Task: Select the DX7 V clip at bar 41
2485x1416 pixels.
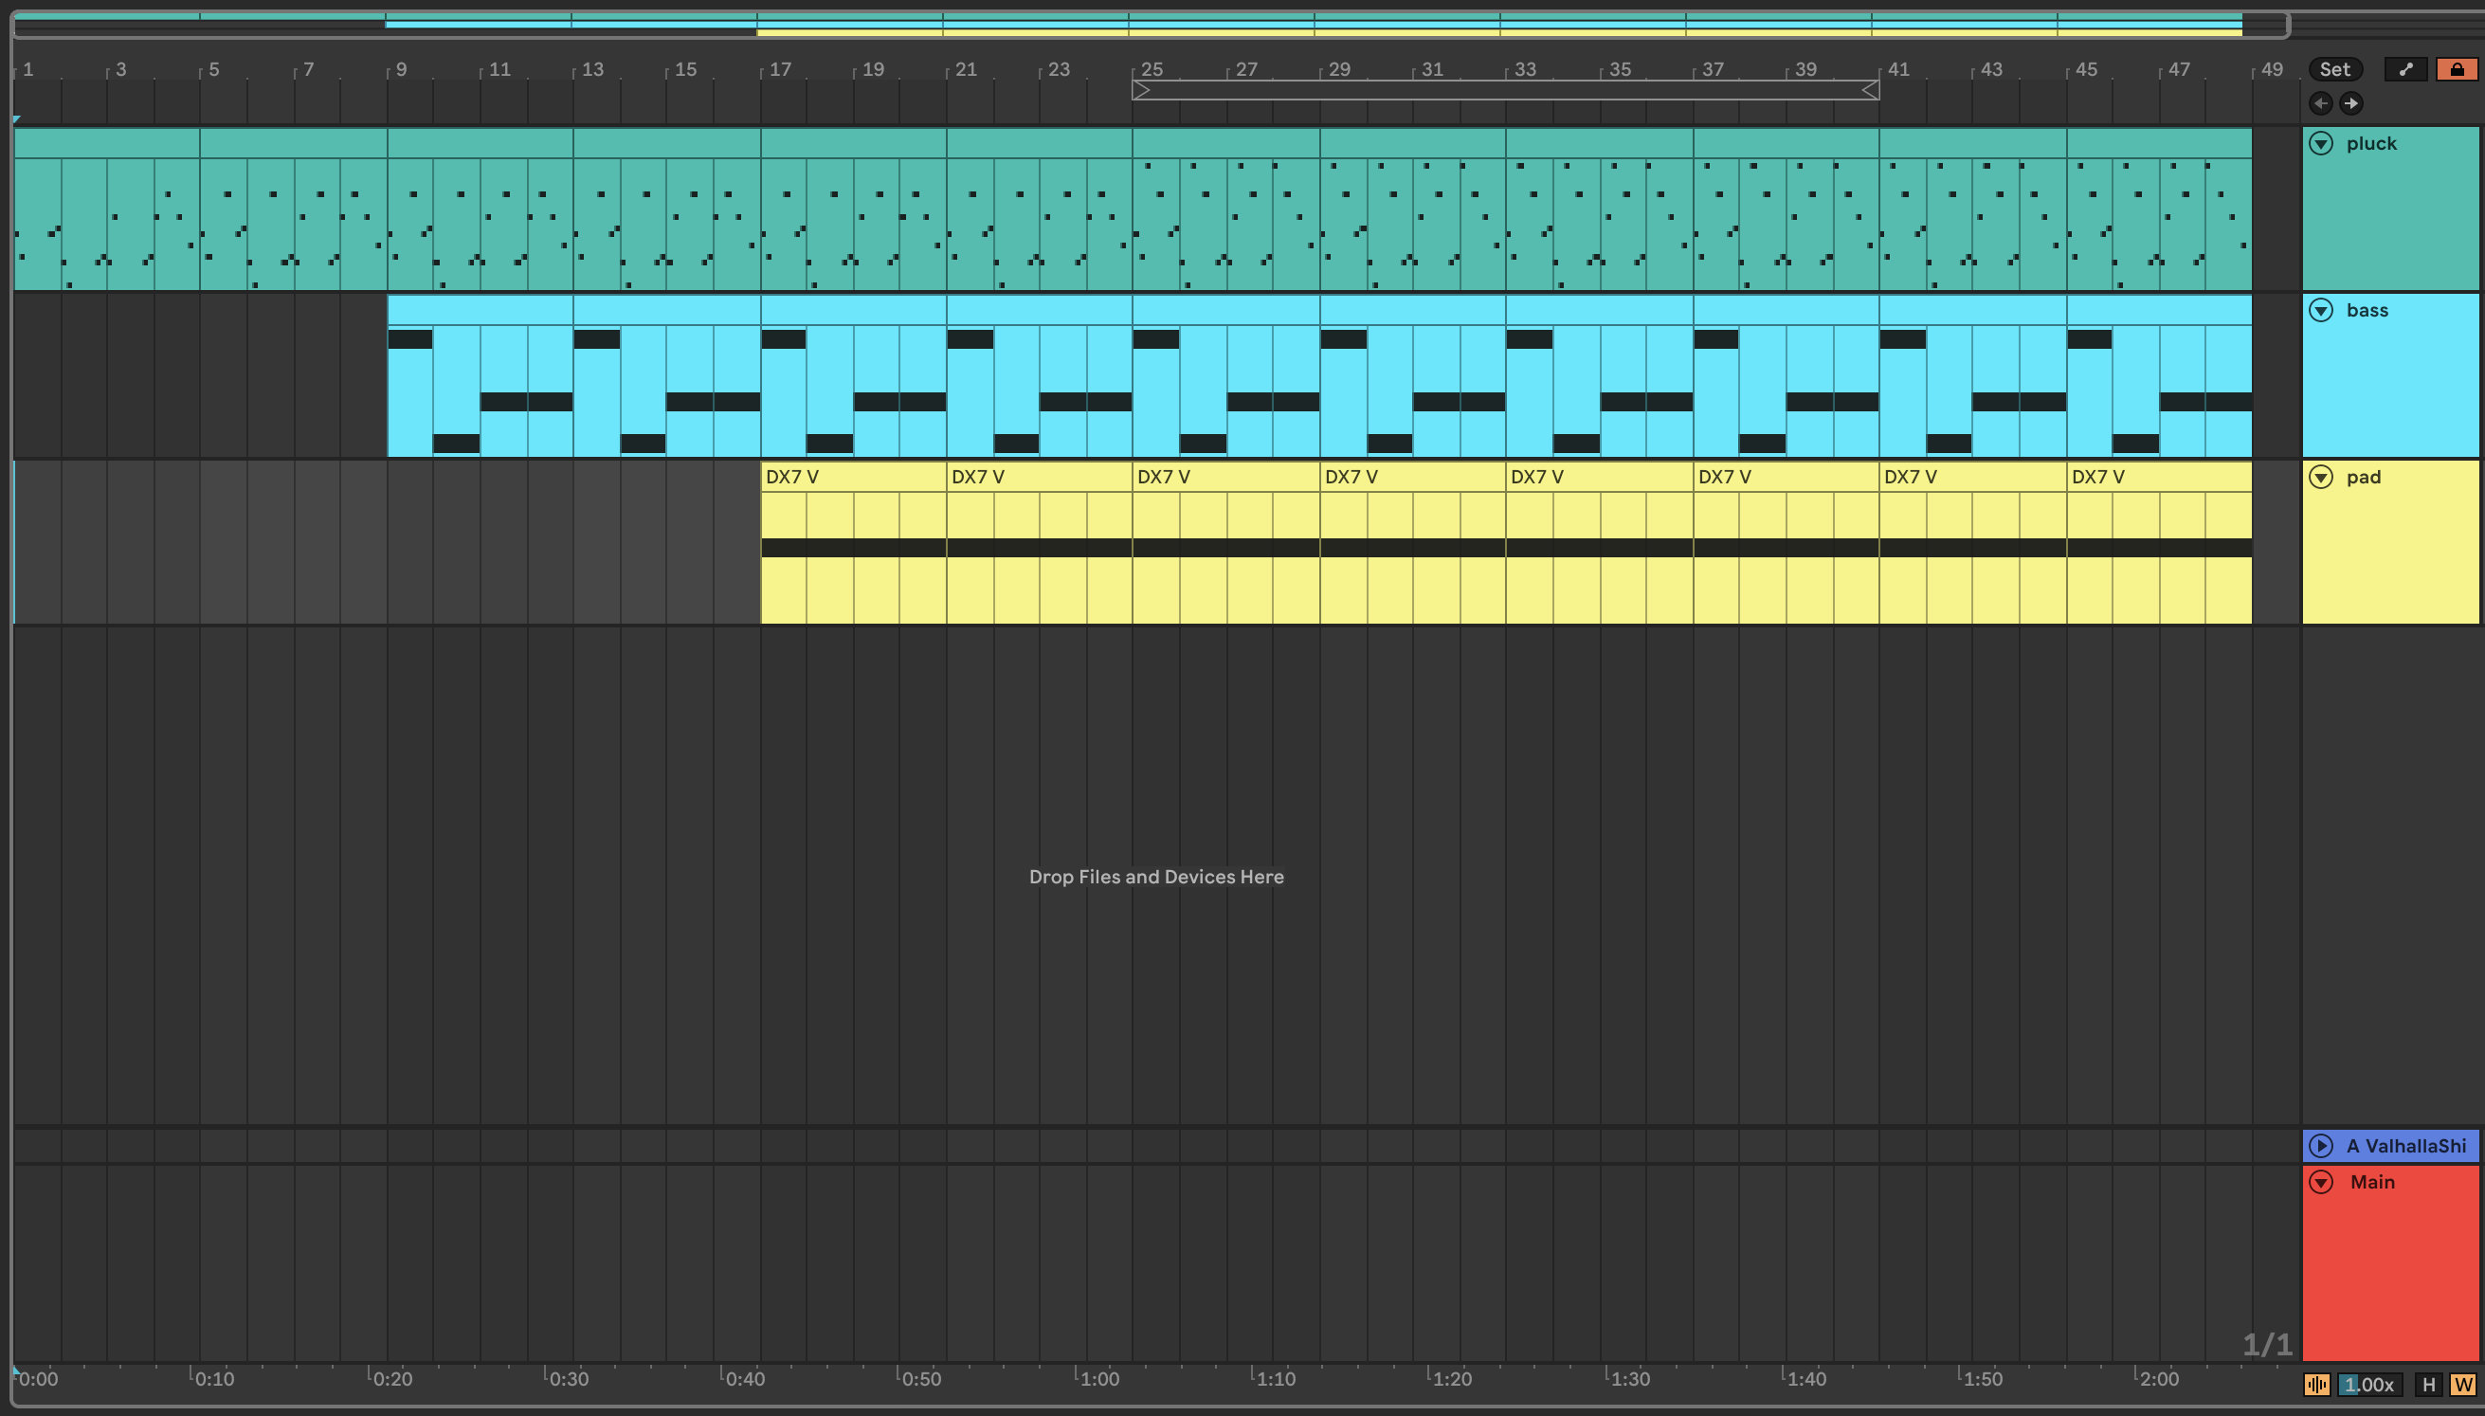Action: pos(1972,477)
